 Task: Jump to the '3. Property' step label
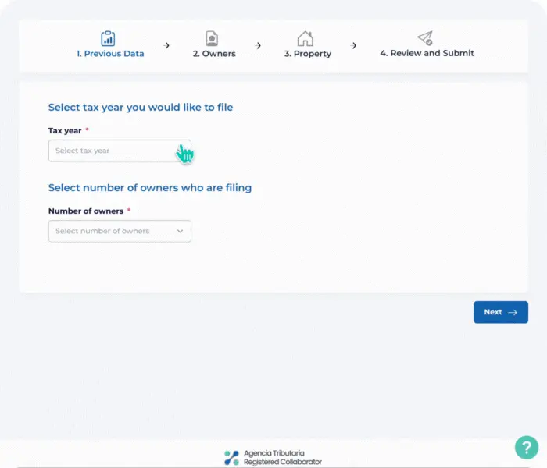[x=308, y=54]
